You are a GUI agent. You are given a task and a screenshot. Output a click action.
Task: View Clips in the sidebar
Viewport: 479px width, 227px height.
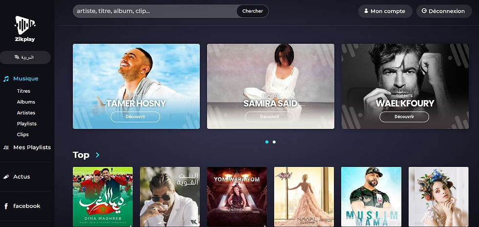pos(22,135)
